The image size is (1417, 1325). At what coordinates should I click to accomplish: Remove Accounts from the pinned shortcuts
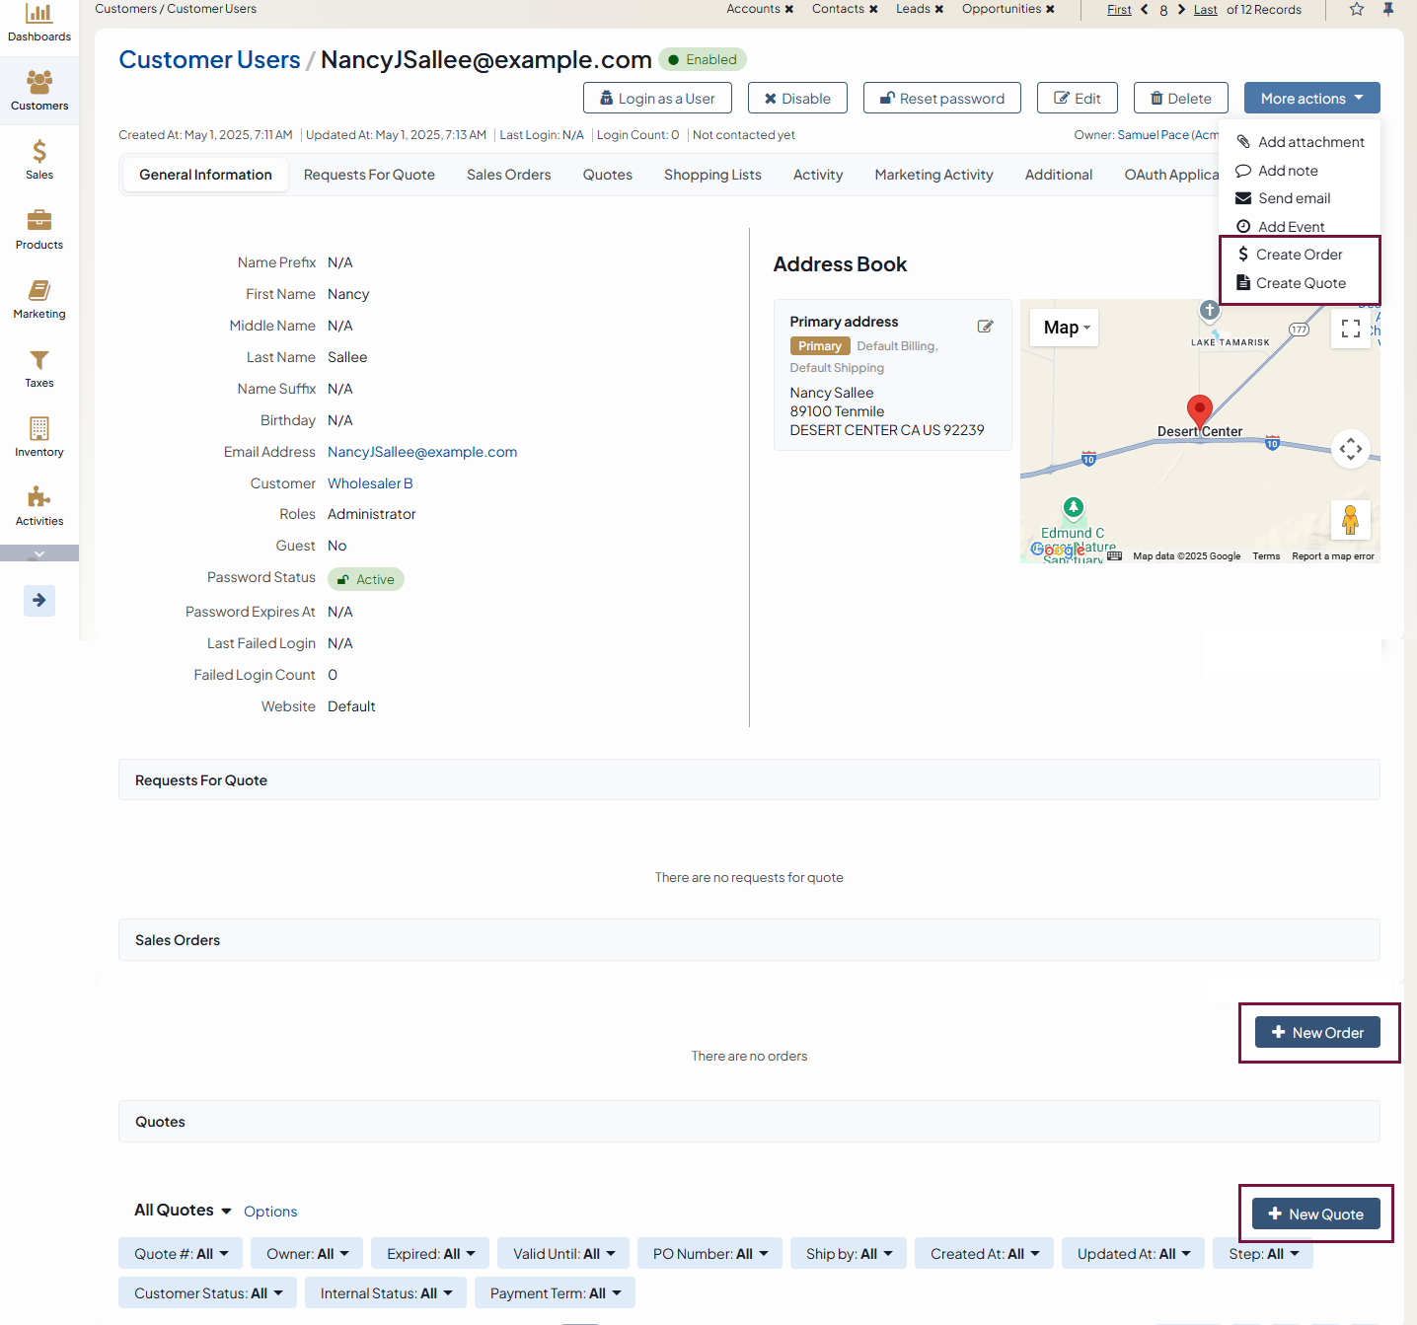789,9
